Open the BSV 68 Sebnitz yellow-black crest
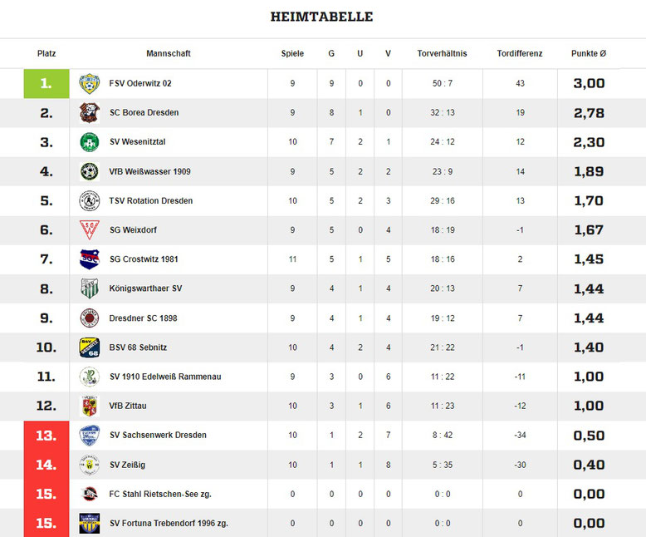The width and height of the screenshot is (646, 537). pos(90,347)
